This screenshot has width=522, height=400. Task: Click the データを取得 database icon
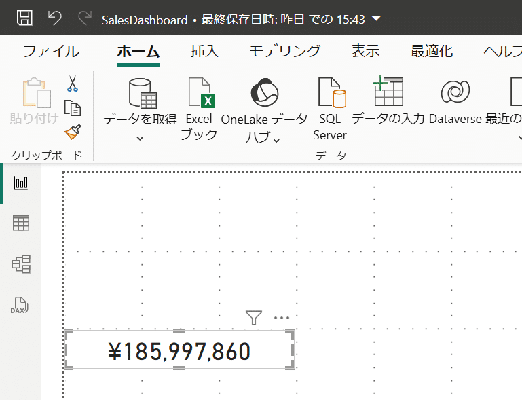143,93
